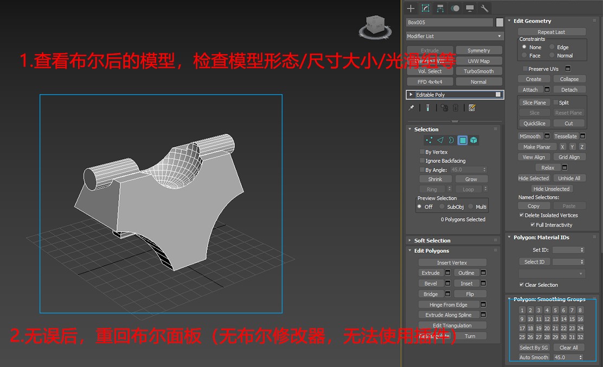
Task: Switch to the Hierarchy panel tab
Action: pyautogui.click(x=440, y=8)
